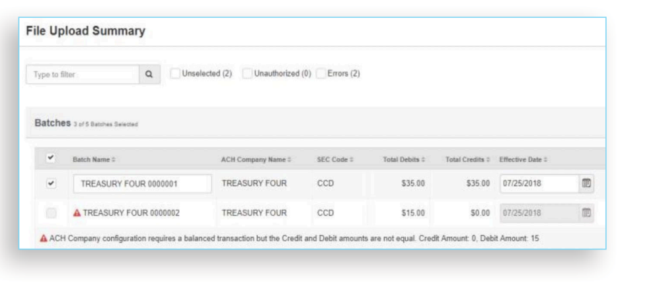Sort the table by SEC Code

click(335, 160)
